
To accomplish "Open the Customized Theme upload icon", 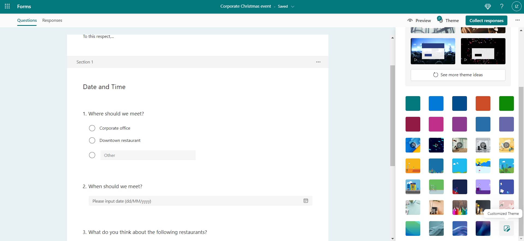I will (507, 228).
